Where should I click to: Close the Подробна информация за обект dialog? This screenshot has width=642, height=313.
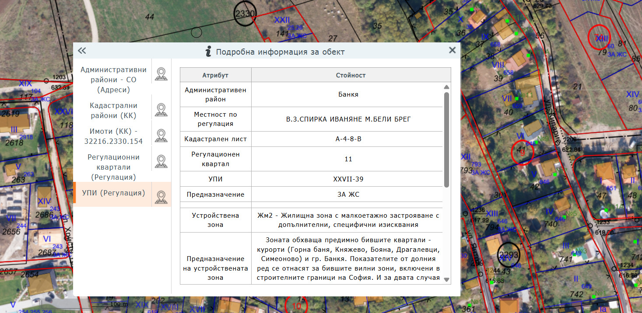(453, 50)
